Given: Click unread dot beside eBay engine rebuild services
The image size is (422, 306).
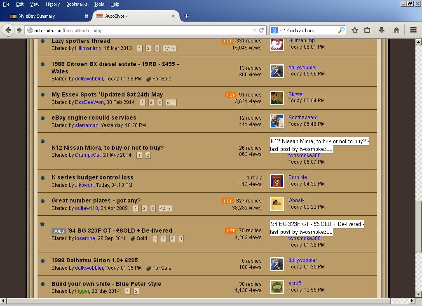Looking at the screenshot, I should (42, 118).
